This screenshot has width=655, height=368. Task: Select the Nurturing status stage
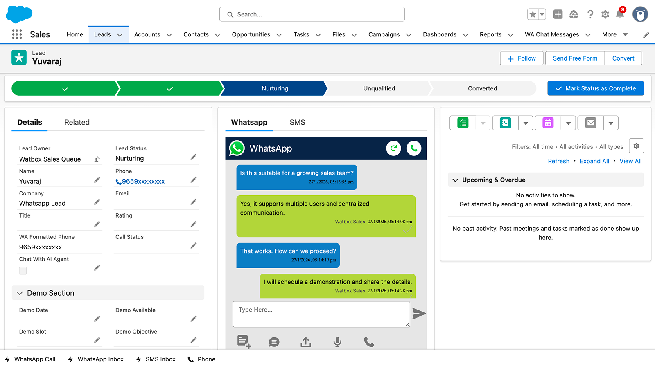275,88
